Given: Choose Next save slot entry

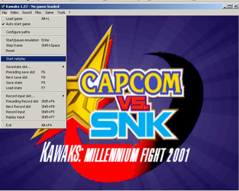Looking at the screenshot, I should click(16, 77).
